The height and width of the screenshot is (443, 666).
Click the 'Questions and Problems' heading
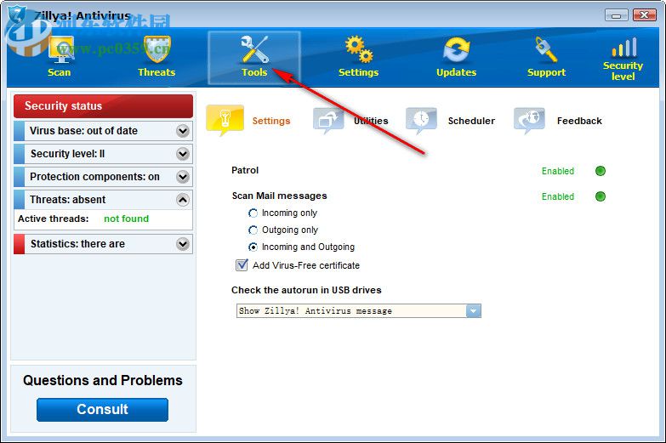click(x=103, y=380)
